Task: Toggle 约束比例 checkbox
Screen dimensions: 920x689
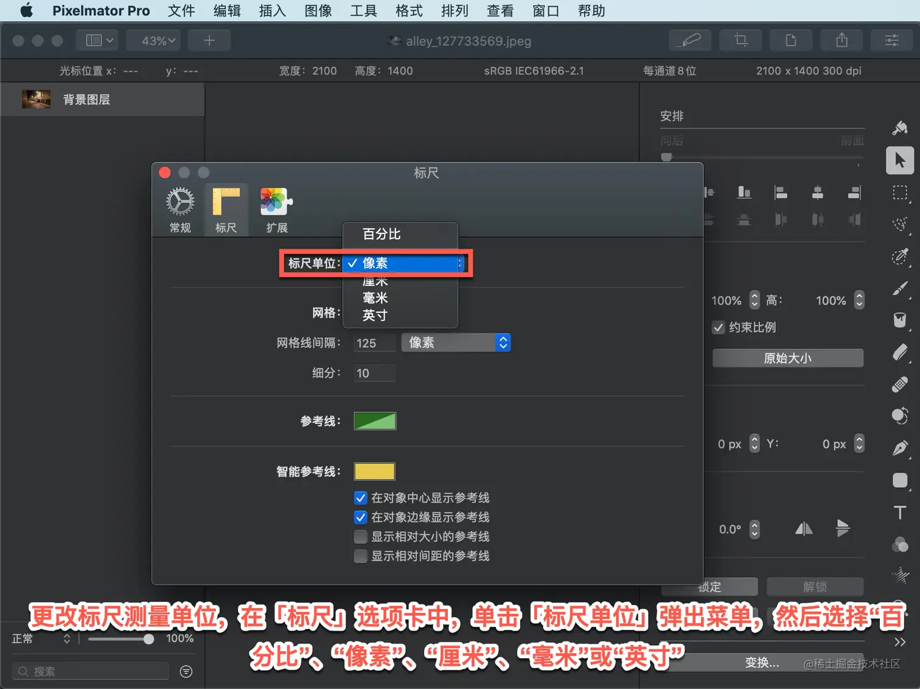Action: 718,328
